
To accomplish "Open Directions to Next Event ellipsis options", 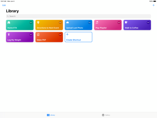I will (x=60, y=23).
